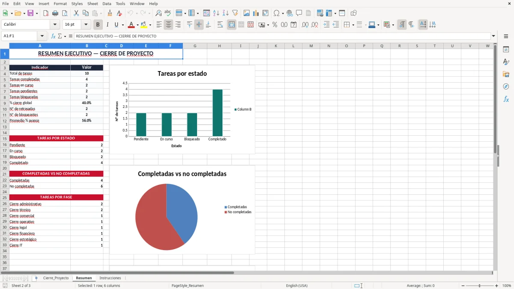Image resolution: width=514 pixels, height=289 pixels.
Task: Click the Name Box field showing A1:F1
Action: (20, 36)
